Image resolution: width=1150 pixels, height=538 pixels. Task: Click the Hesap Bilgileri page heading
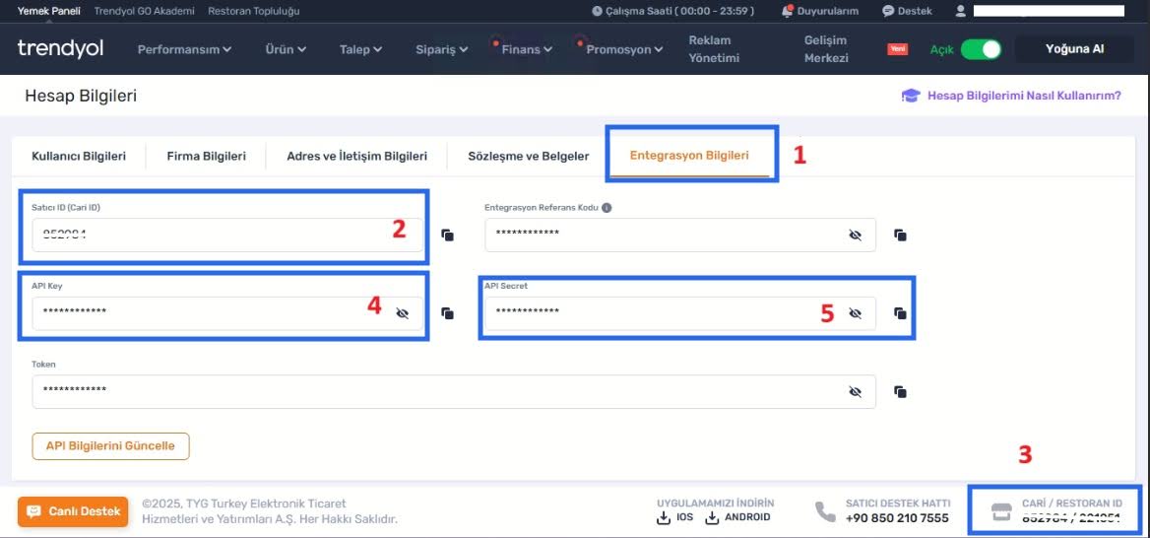click(81, 96)
